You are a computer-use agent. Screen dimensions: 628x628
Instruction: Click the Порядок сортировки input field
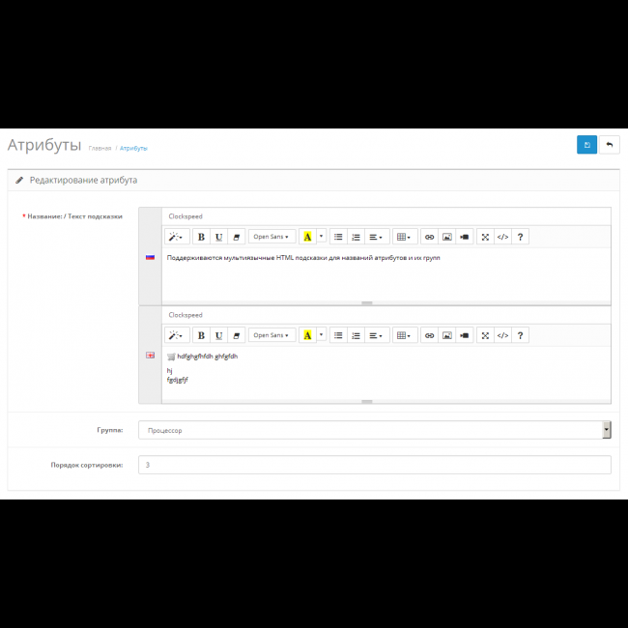374,465
